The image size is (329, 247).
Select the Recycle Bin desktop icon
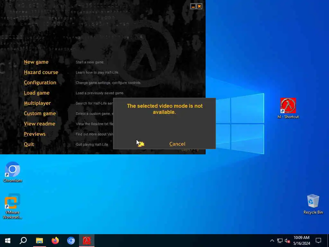pos(313,204)
